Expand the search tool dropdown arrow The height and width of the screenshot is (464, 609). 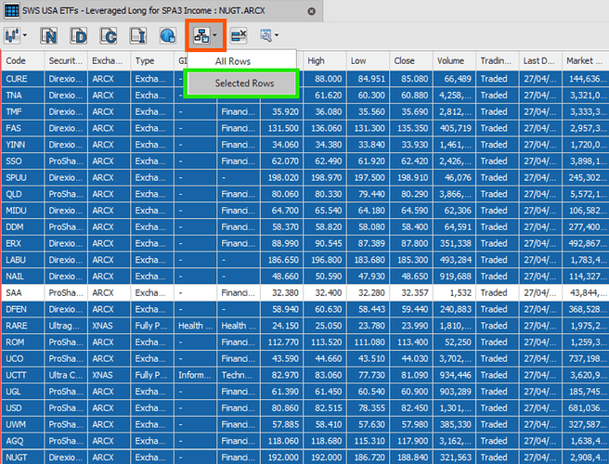(x=277, y=35)
